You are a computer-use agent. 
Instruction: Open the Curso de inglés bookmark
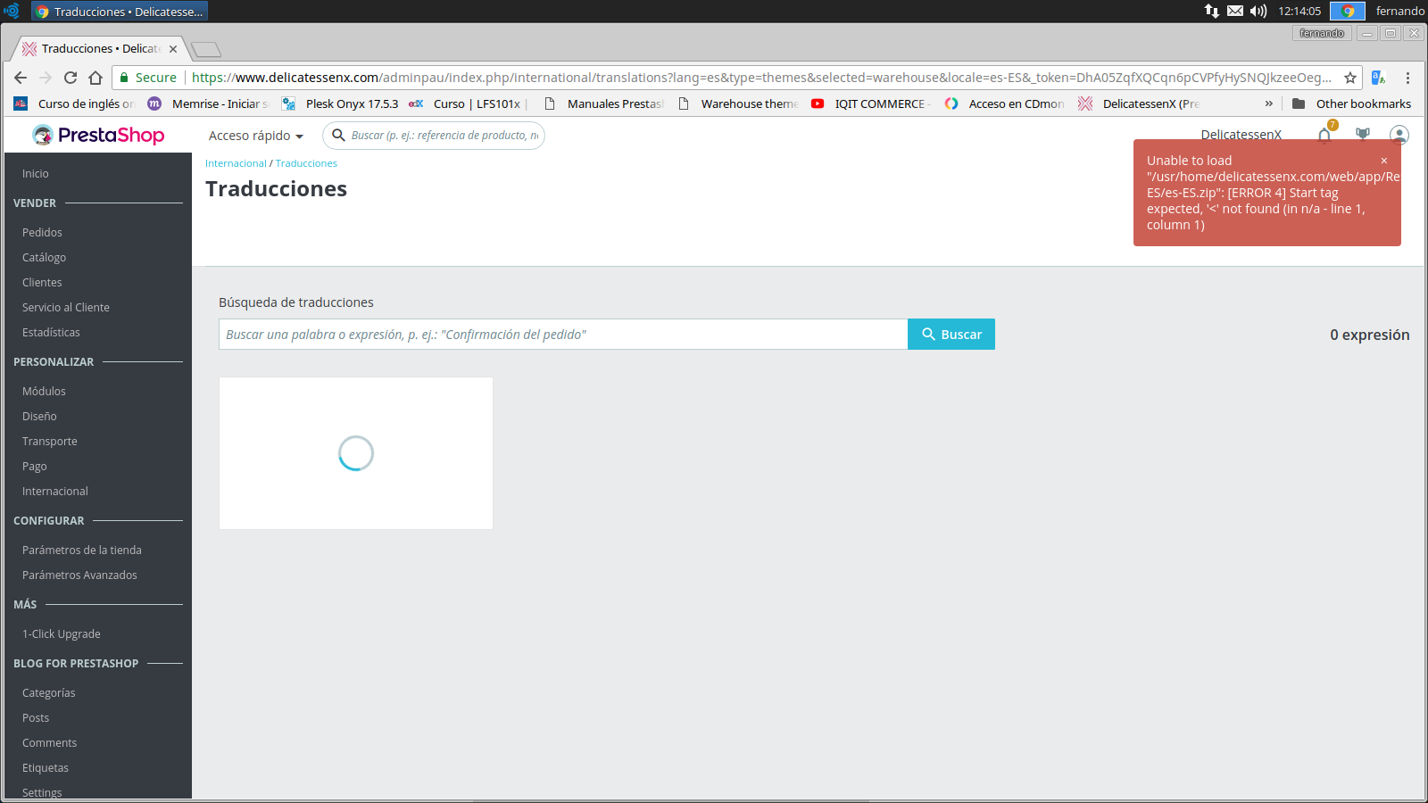[75, 103]
